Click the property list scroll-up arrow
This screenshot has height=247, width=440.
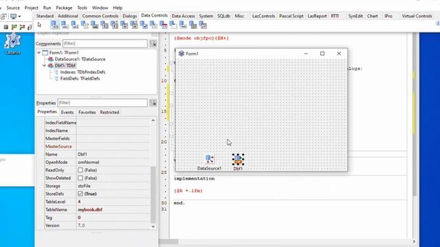point(153,121)
